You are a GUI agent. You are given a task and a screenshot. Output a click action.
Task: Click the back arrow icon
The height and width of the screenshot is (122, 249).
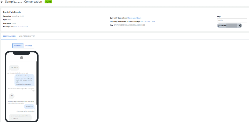(2, 2)
